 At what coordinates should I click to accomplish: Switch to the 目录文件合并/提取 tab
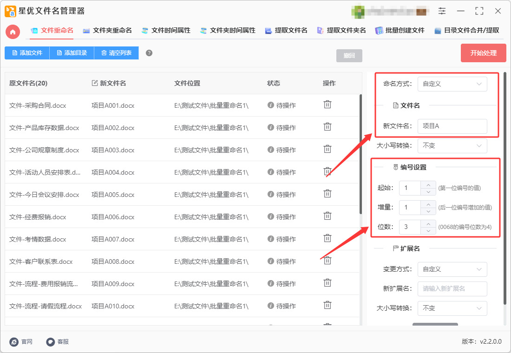[x=467, y=31]
